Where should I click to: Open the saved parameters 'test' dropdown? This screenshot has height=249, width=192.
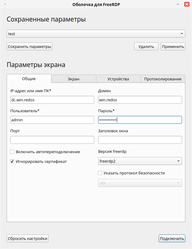point(96,34)
